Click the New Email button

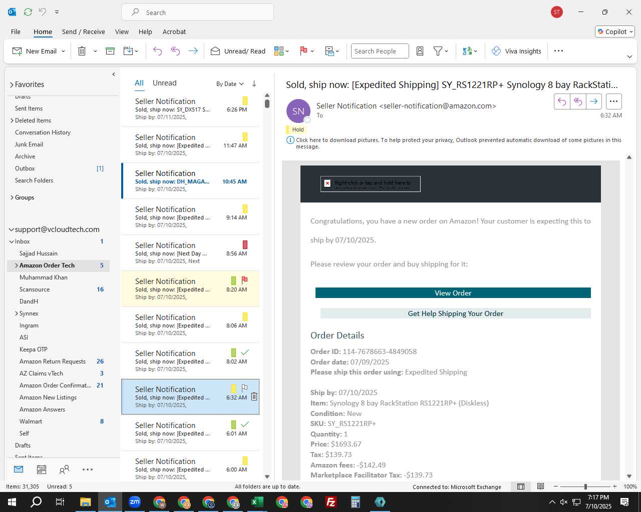pos(34,51)
